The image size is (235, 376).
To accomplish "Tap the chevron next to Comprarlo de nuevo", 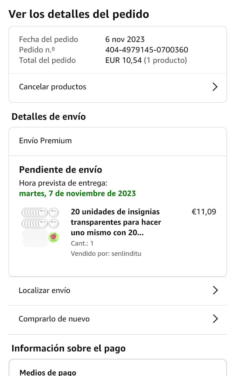I will [215, 319].
